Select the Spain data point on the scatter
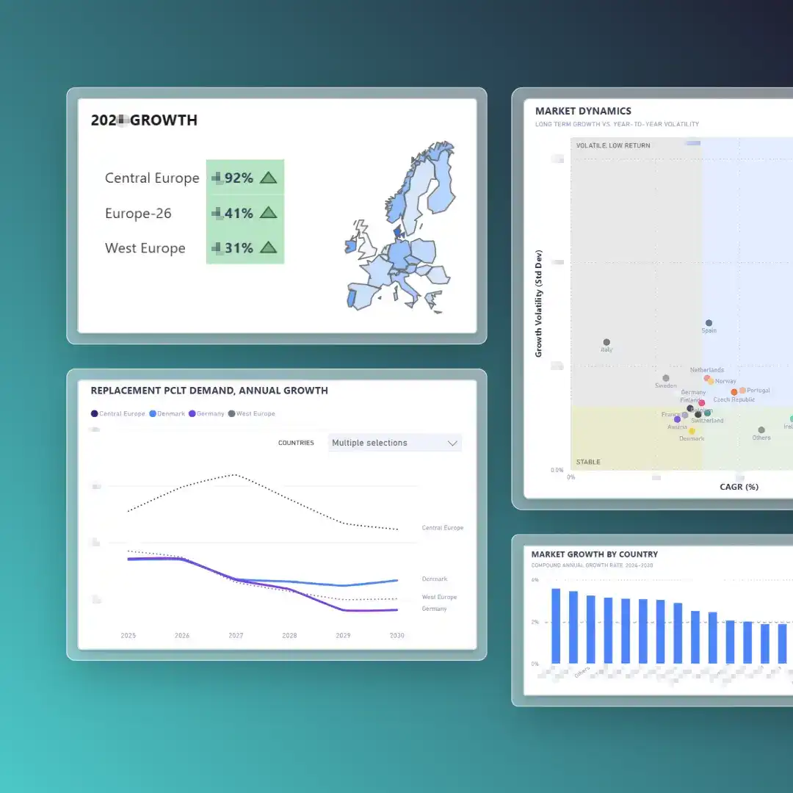This screenshot has width=793, height=793. pyautogui.click(x=709, y=322)
